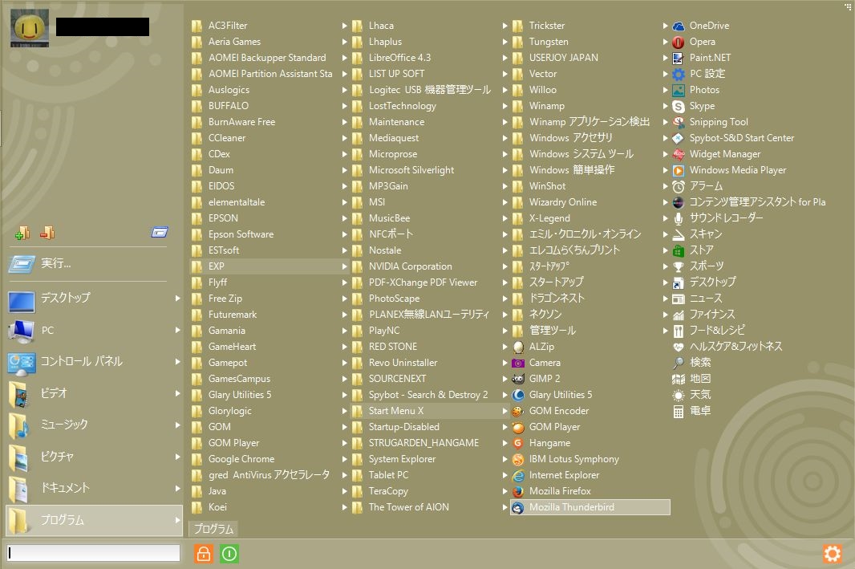The width and height of the screenshot is (855, 569).
Task: Open the The Tower of AION folder
Action: click(x=429, y=507)
